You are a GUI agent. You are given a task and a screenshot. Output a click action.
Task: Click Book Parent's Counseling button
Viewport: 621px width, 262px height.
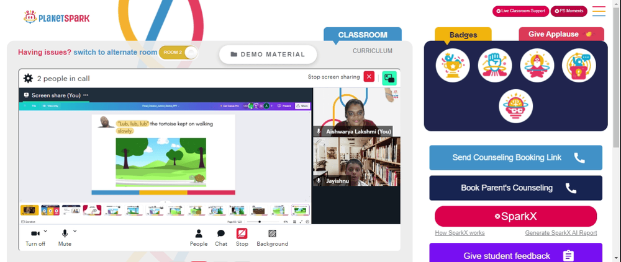click(515, 188)
